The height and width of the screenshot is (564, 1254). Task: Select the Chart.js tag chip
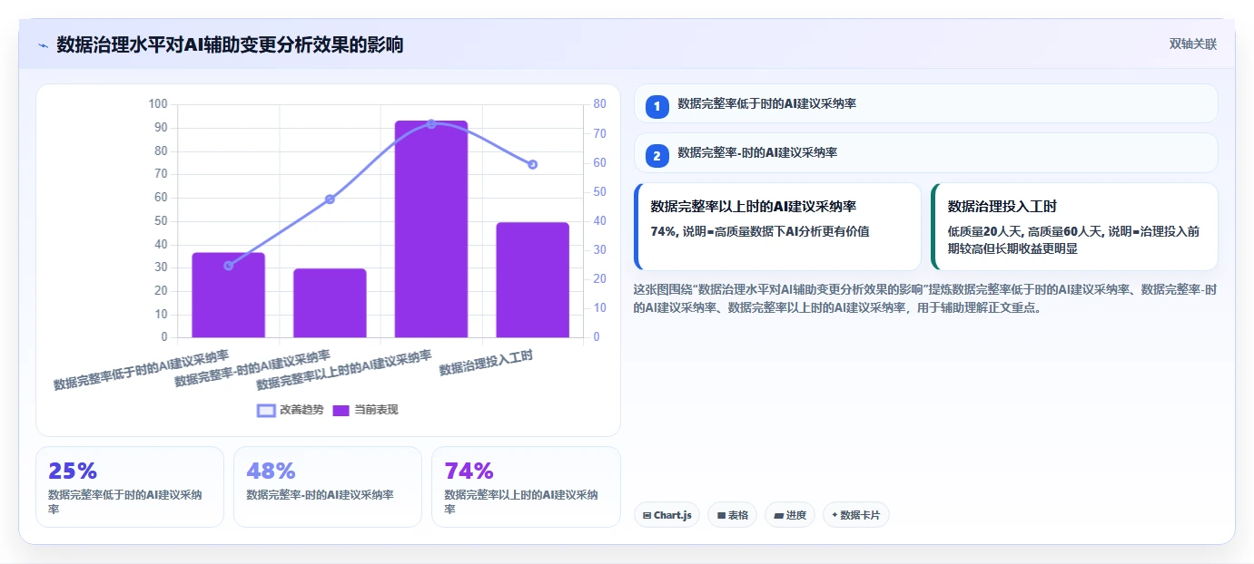click(666, 515)
